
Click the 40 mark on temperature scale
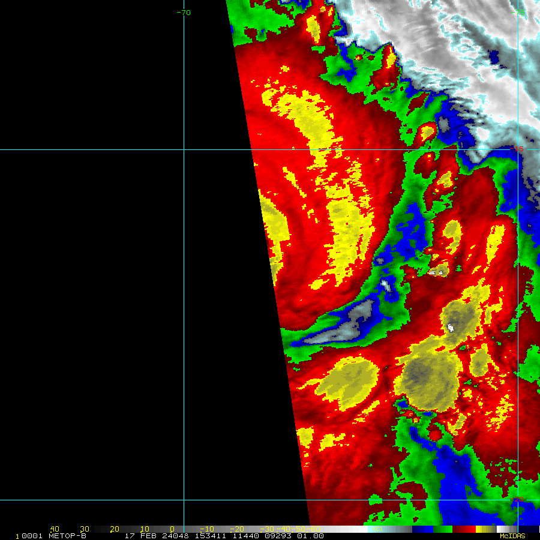click(55, 529)
